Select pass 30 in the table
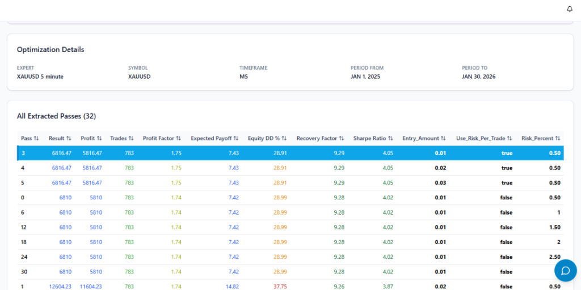581x290 pixels. [x=290, y=271]
